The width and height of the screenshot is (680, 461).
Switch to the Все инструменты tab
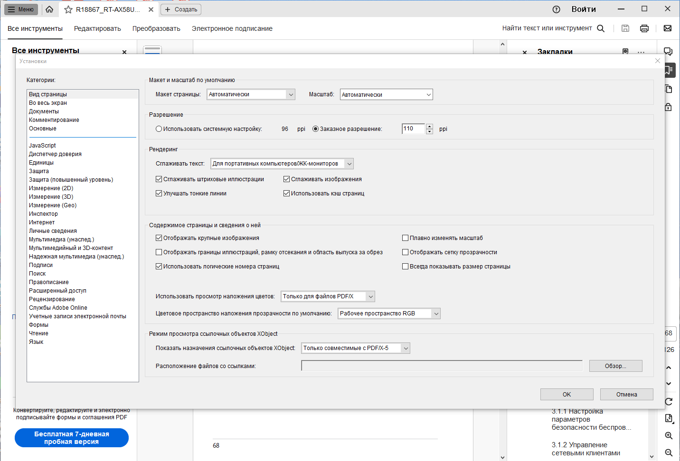(35, 28)
